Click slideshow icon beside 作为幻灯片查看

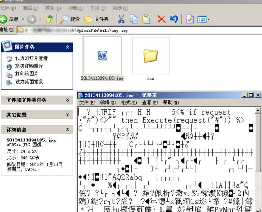click(x=9, y=59)
